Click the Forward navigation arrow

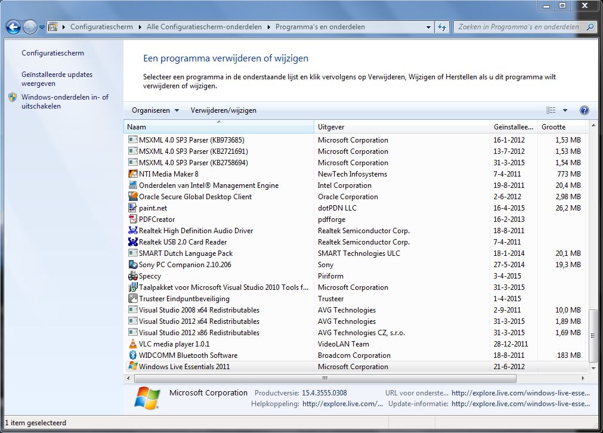[x=30, y=27]
